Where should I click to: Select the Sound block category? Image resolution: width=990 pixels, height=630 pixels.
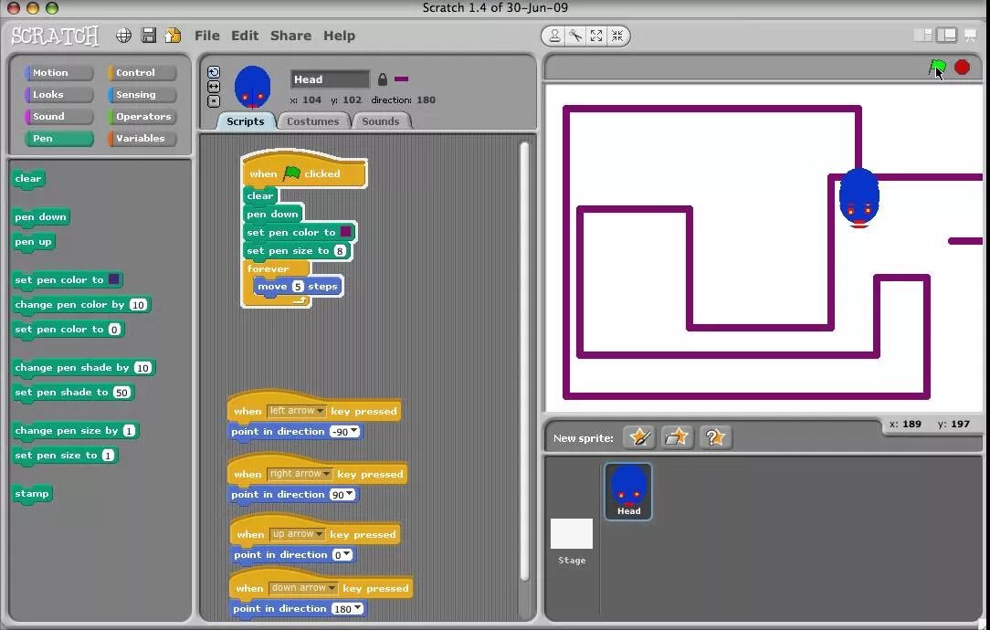point(58,117)
